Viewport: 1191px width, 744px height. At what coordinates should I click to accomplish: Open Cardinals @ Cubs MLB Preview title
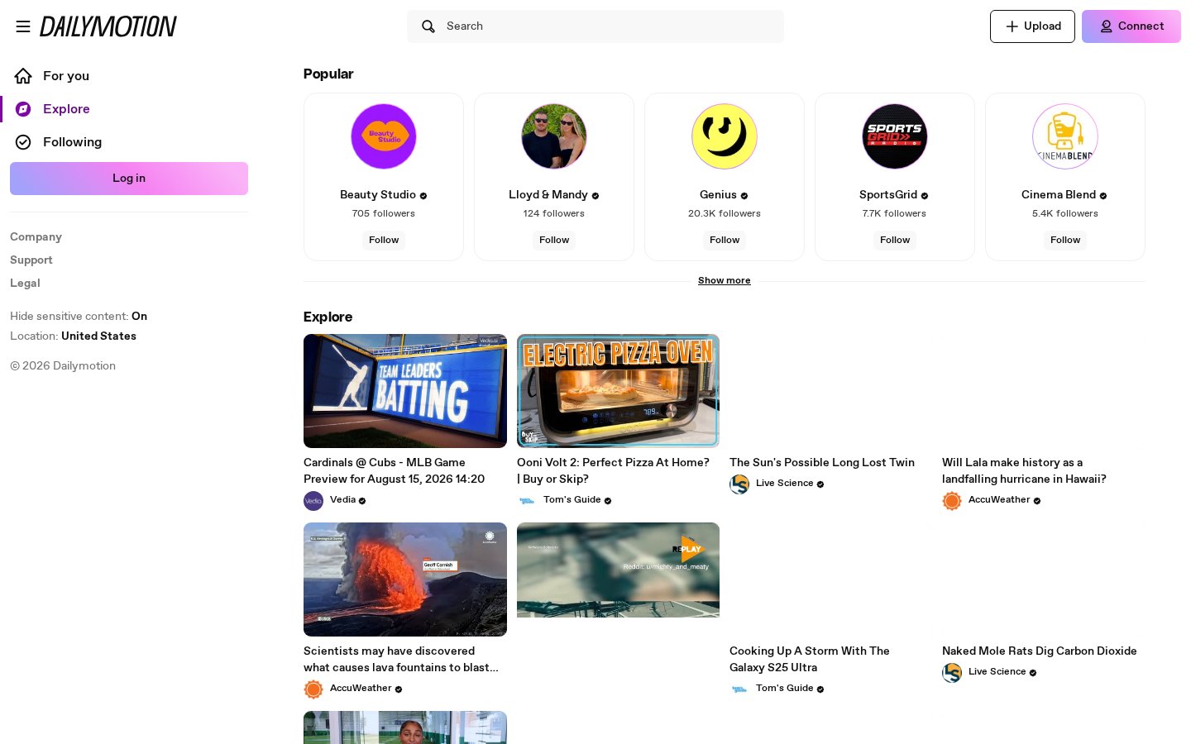tap(394, 470)
